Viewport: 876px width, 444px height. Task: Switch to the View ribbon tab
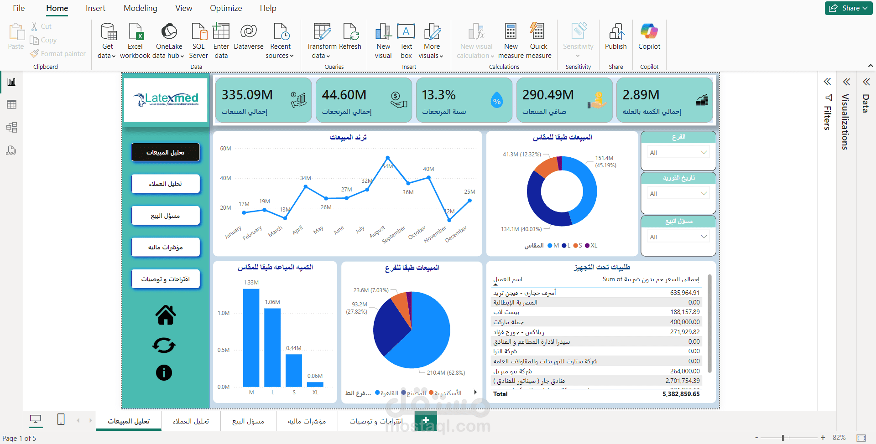(184, 8)
